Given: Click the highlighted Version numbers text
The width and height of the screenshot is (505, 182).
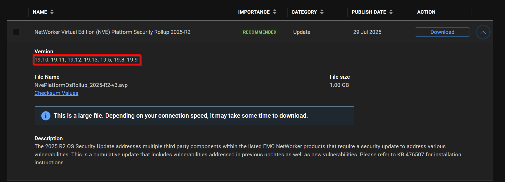Looking at the screenshot, I should pos(87,59).
